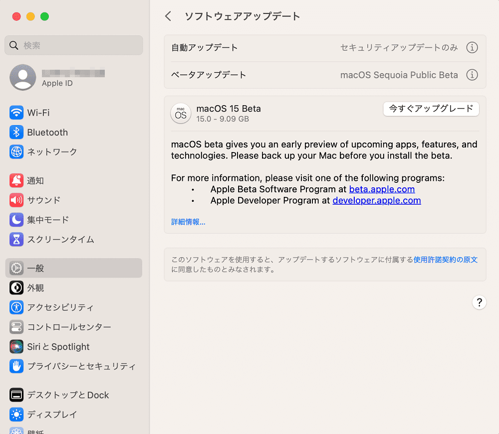Click the 今すぐアップグレード button
499x434 pixels.
431,109
